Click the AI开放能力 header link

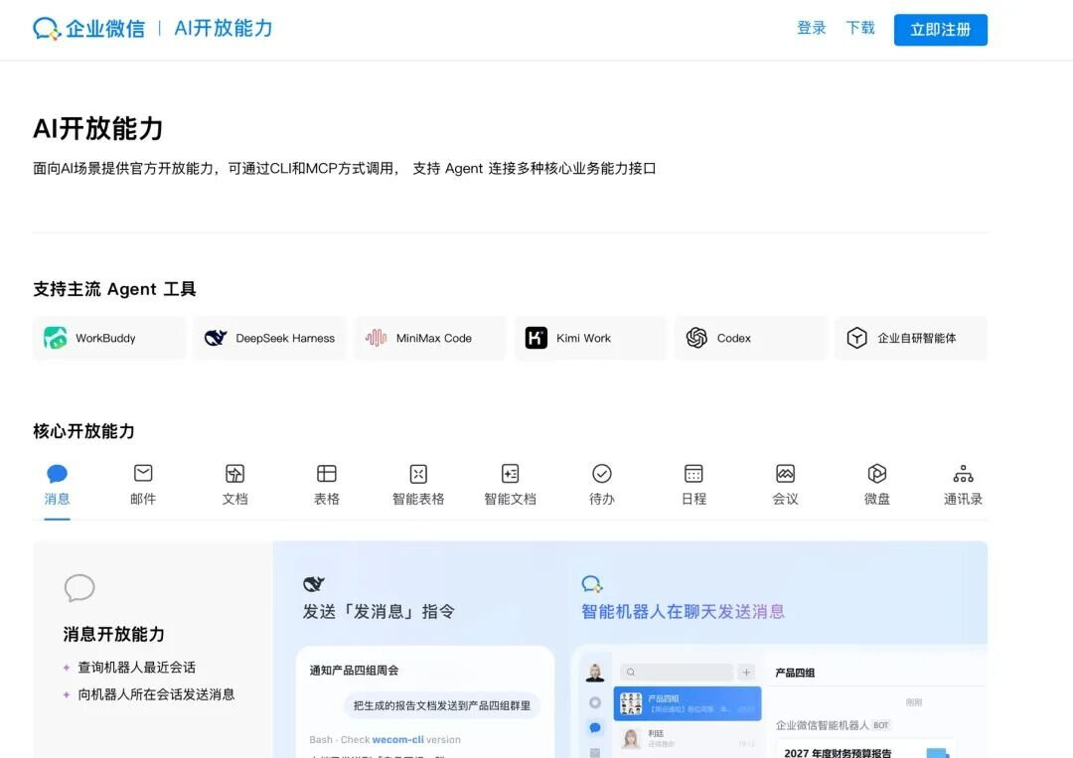pos(224,28)
